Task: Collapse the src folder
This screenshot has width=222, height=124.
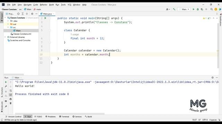Action: (8, 27)
